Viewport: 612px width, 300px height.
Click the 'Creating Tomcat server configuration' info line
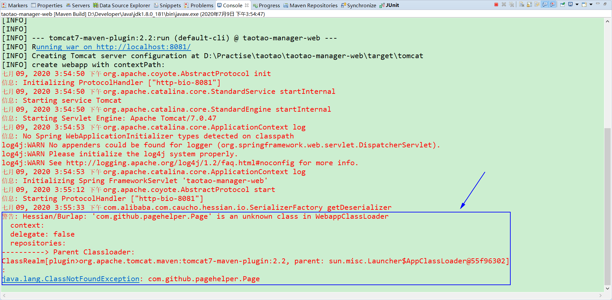click(213, 56)
